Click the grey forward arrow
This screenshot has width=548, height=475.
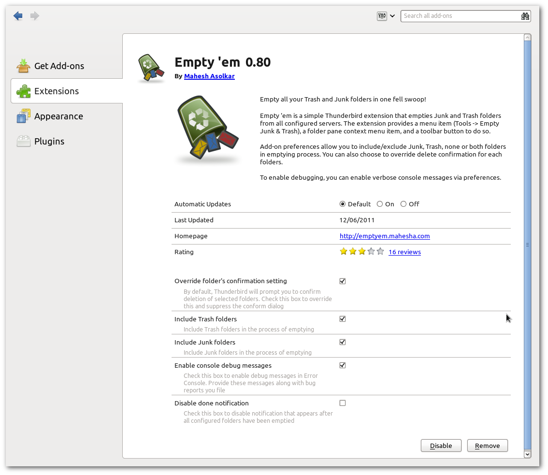tap(35, 16)
